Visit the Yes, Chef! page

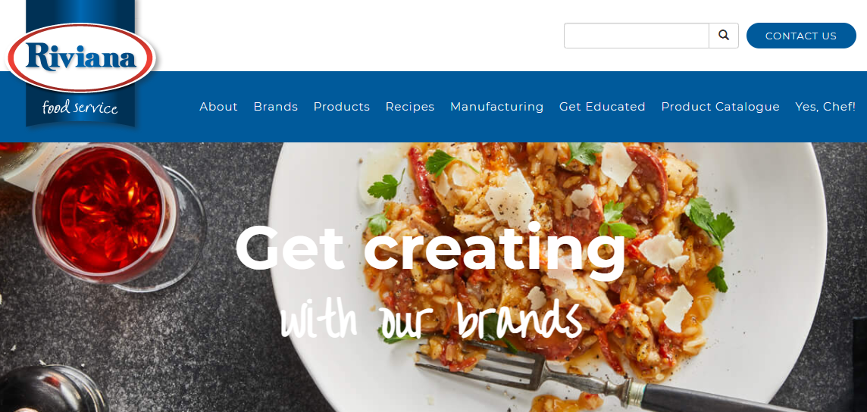(825, 107)
